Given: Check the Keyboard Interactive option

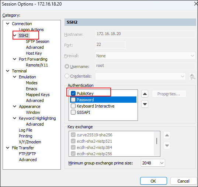Looking at the screenshot, I should pyautogui.click(x=73, y=106).
